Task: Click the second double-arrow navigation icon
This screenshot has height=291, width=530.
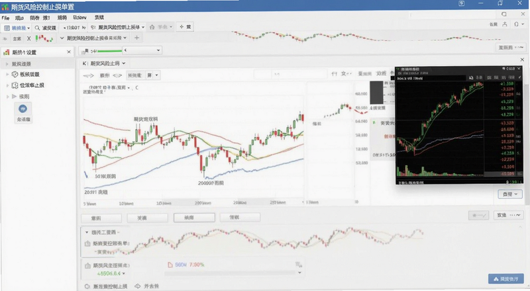Action: [117, 75]
